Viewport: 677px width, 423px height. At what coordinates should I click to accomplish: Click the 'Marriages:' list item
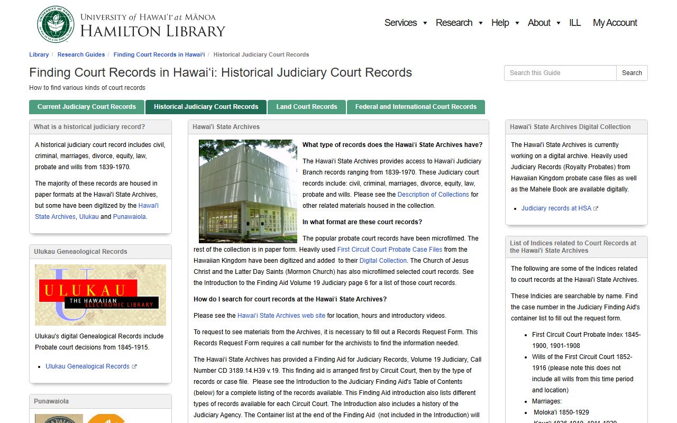[547, 401]
